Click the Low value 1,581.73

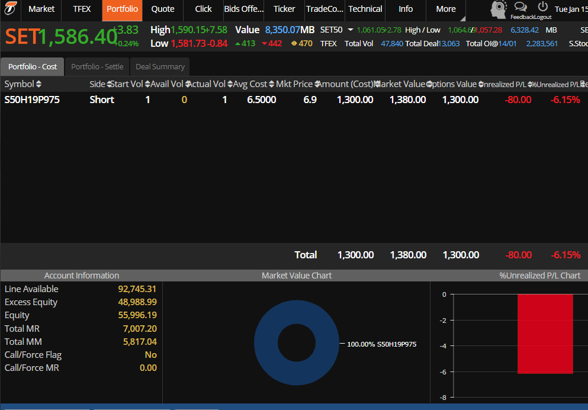(x=188, y=43)
